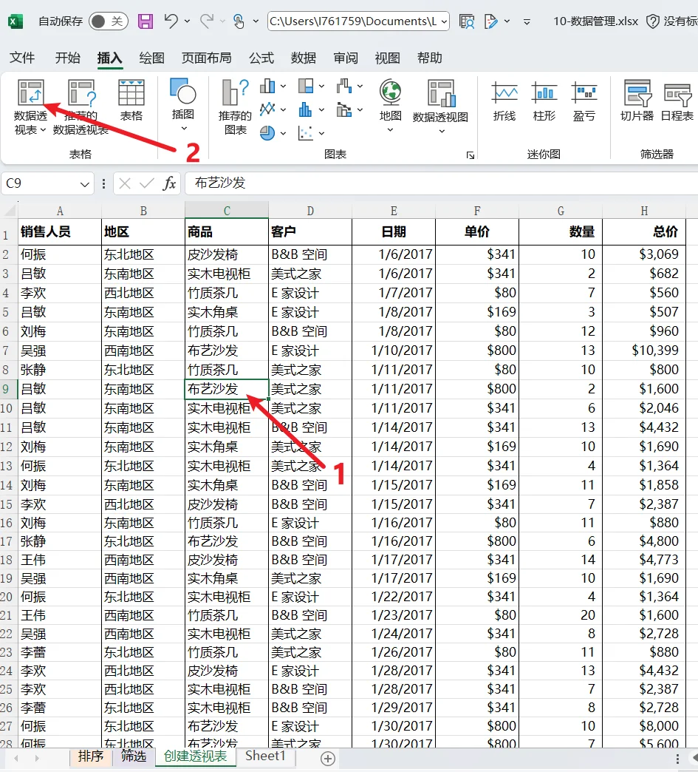Viewport: 698px width, 772px height.
Task: Click the insert function fx button
Action: [x=169, y=183]
